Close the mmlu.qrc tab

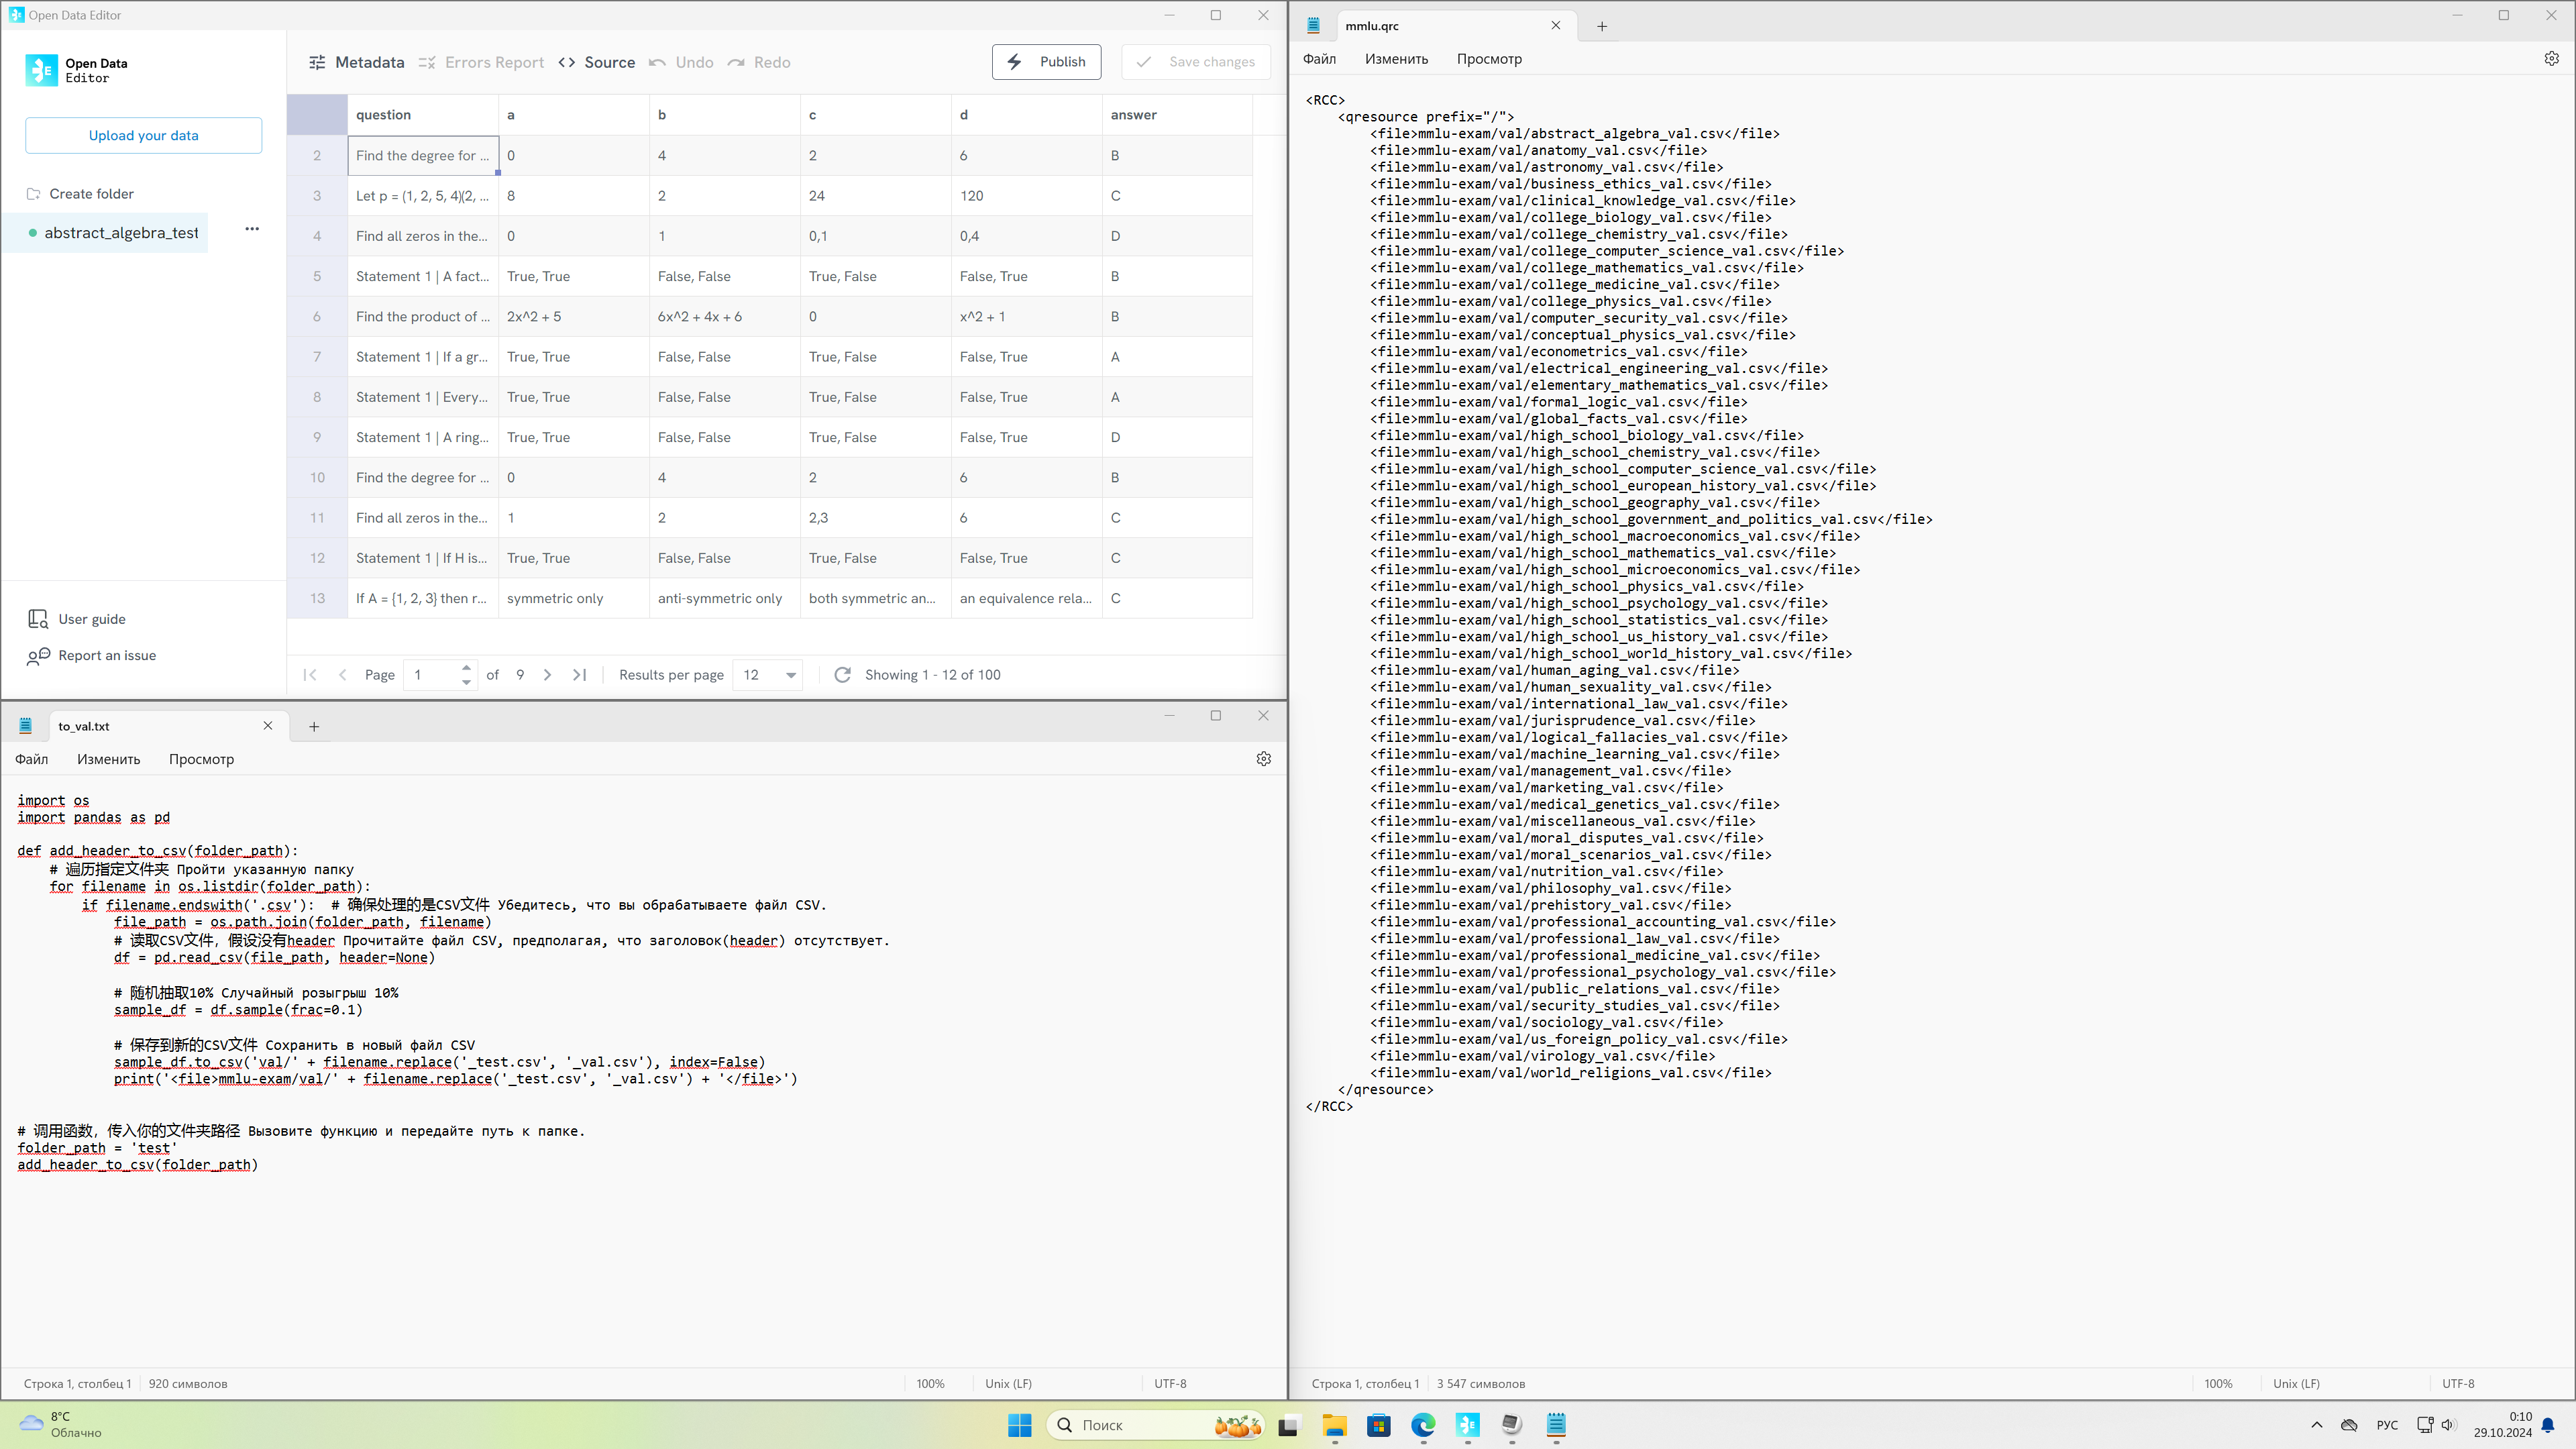tap(1556, 26)
